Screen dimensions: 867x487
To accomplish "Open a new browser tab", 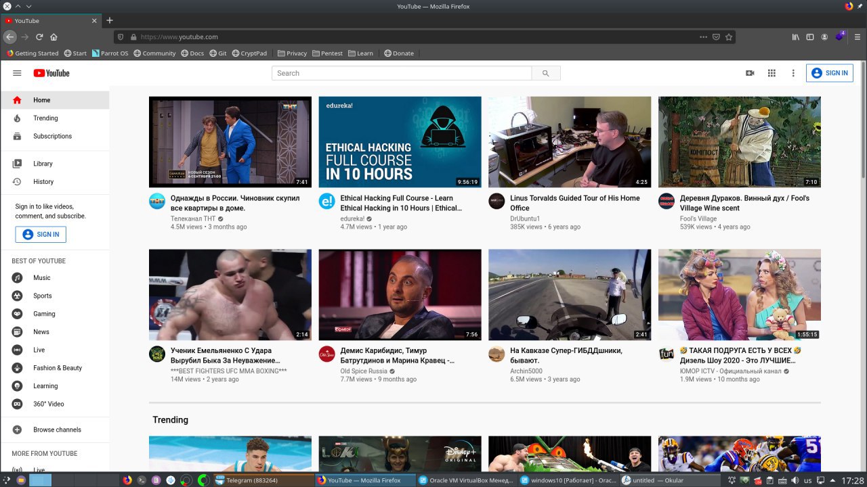I will (110, 21).
